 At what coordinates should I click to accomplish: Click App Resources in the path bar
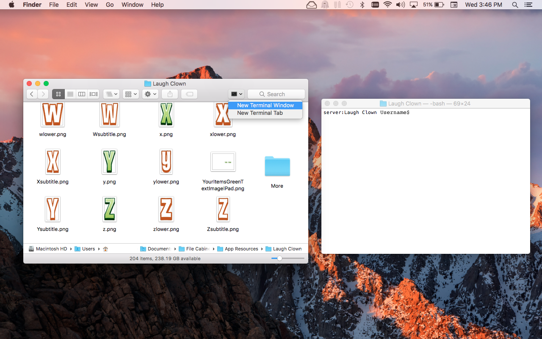click(x=238, y=249)
